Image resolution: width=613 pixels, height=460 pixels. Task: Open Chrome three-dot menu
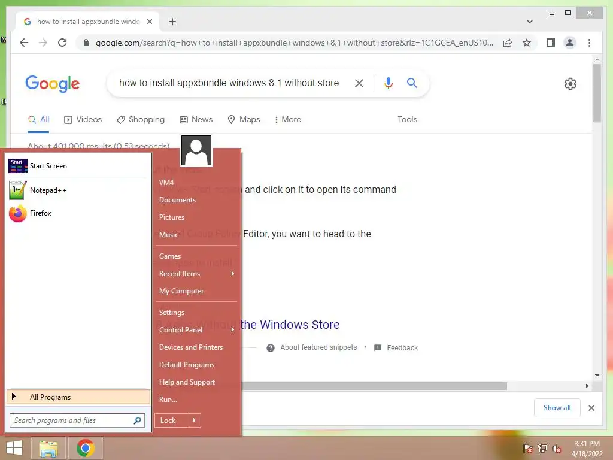(x=589, y=43)
